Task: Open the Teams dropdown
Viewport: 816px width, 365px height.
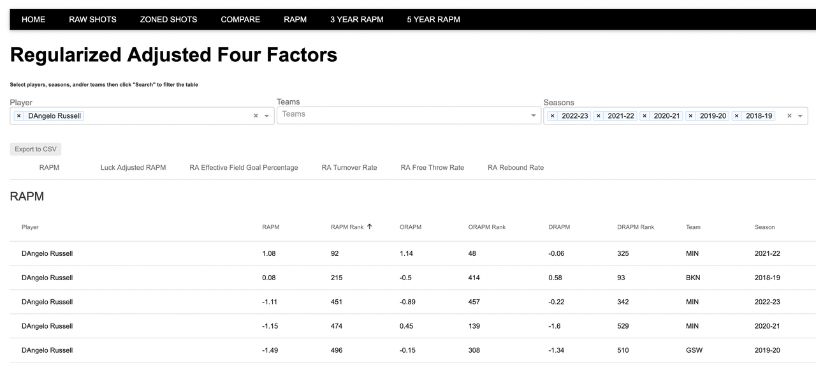Action: tap(534, 115)
